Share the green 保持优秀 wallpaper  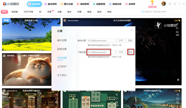coord(117,94)
